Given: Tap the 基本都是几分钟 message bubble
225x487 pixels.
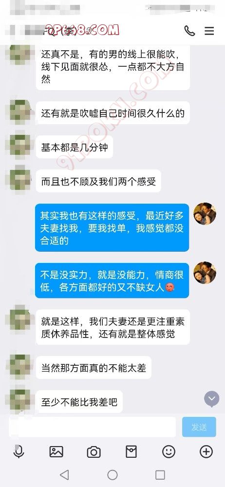Looking at the screenshot, I should (x=75, y=147).
